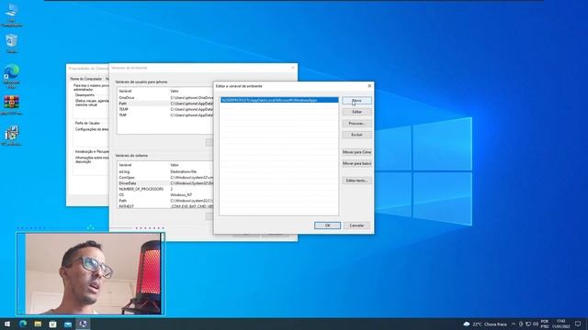Click Cancelar in the edit variable dialog
The image size is (588, 330).
[356, 225]
